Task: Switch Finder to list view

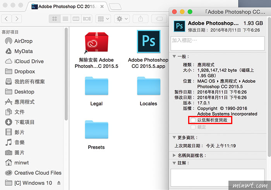Action: pyautogui.click(x=65, y=19)
